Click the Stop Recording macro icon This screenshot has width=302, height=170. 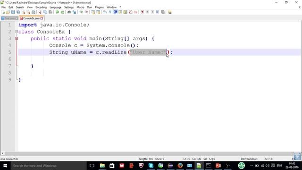[147, 12]
